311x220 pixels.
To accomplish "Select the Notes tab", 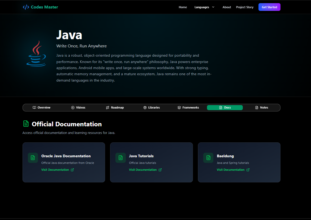I will coord(261,107).
